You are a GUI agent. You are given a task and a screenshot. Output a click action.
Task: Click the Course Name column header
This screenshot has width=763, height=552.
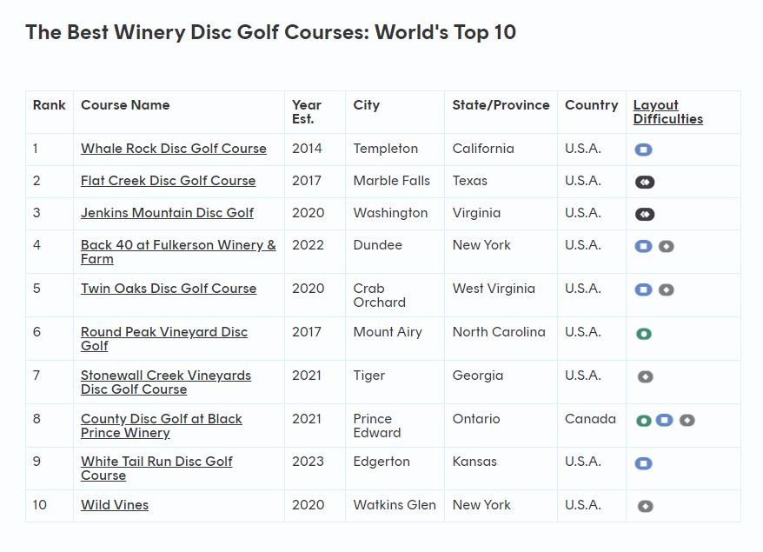pos(125,105)
